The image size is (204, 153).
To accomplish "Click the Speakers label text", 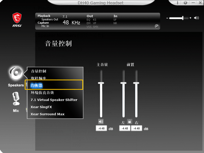I will click(16, 85).
